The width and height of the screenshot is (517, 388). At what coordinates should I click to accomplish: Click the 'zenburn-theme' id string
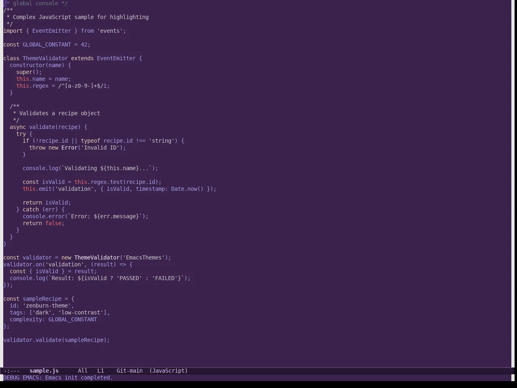point(47,306)
